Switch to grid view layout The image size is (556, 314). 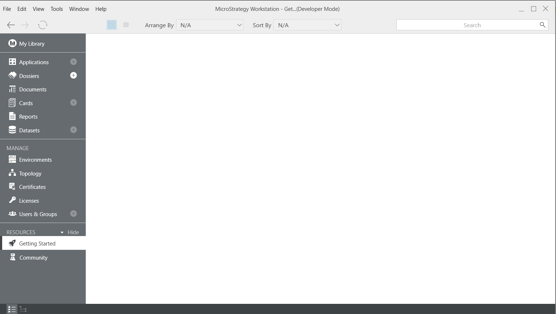(112, 25)
